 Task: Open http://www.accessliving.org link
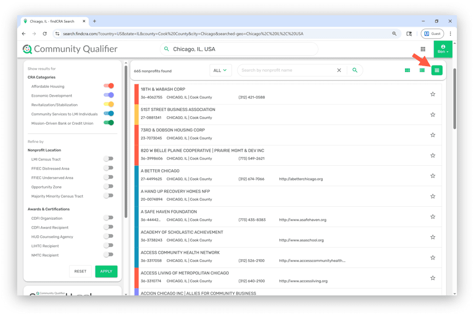303,281
